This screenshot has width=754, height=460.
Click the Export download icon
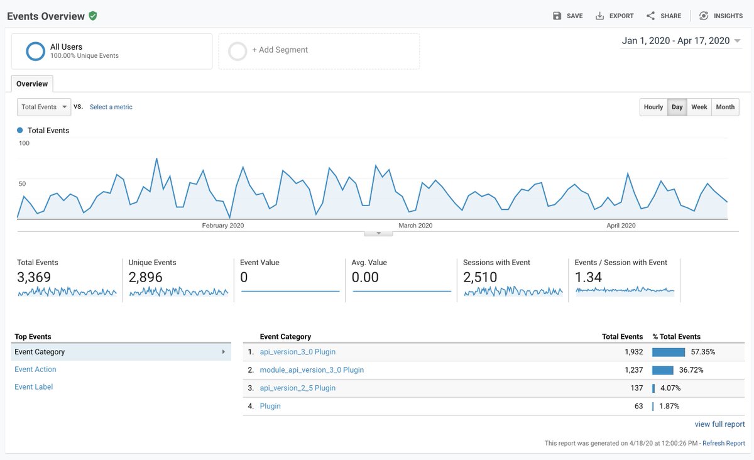point(599,16)
